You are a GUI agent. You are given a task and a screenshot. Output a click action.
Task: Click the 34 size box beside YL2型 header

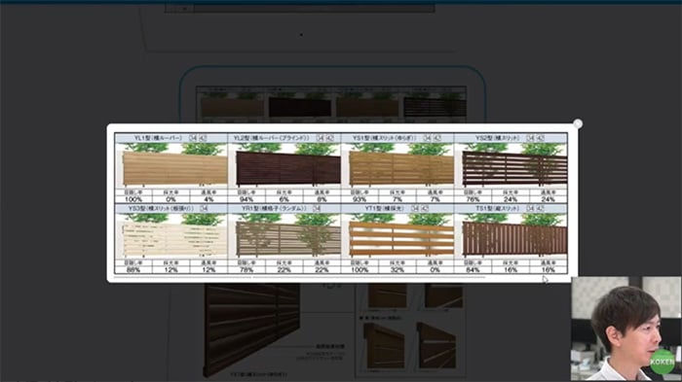321,138
